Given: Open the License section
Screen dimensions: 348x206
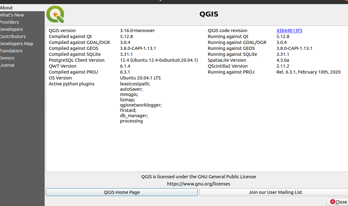Looking at the screenshot, I should (7, 65).
